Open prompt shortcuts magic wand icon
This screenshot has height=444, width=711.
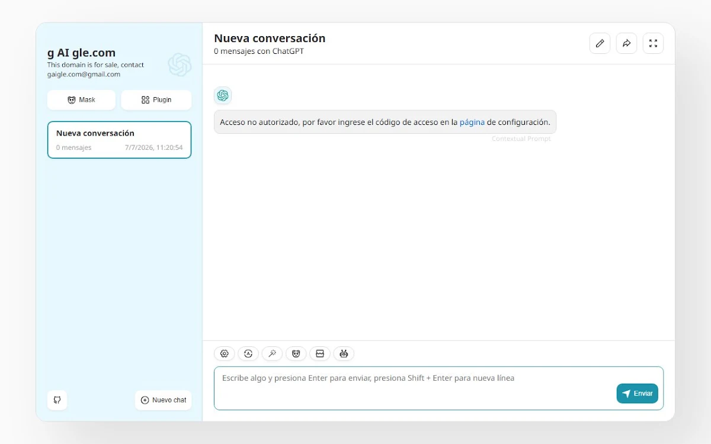coord(273,353)
